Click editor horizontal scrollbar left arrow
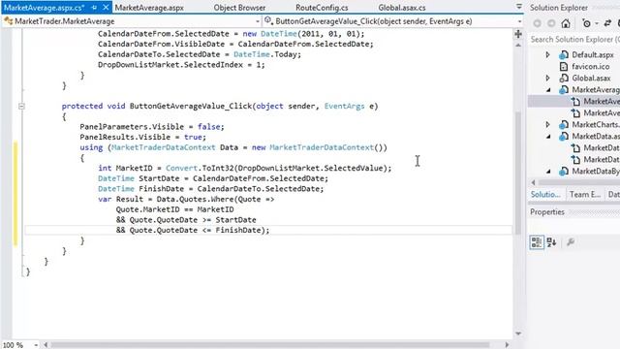 [46, 345]
